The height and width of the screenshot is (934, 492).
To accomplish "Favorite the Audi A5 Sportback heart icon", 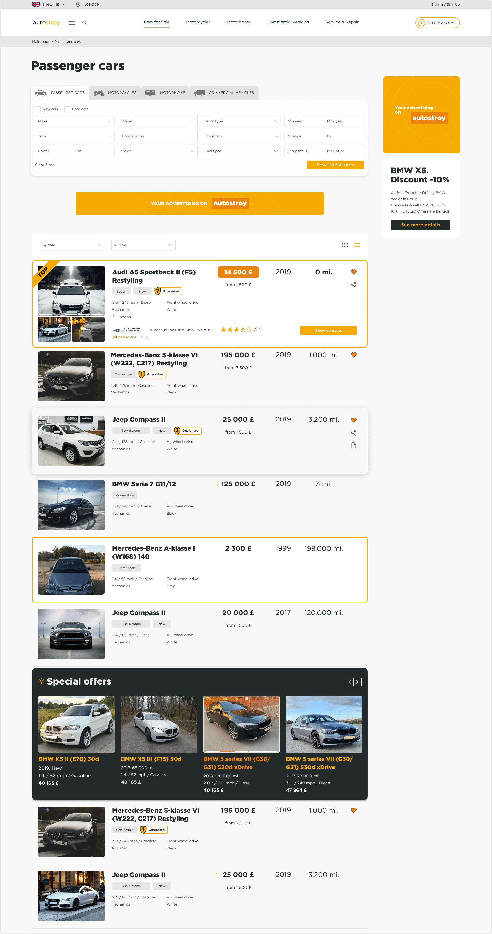I will click(354, 272).
